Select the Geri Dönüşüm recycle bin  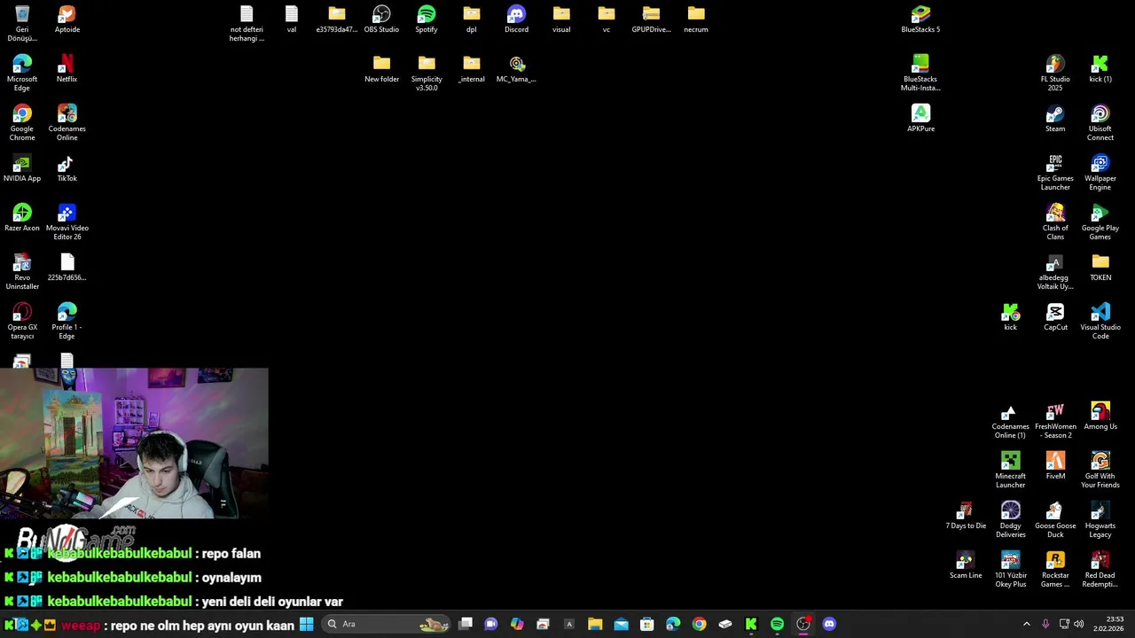22,24
